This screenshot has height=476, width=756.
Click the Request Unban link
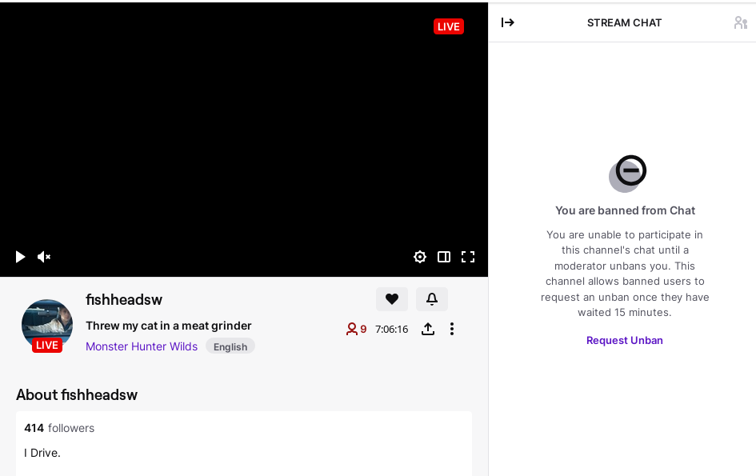[x=624, y=340]
